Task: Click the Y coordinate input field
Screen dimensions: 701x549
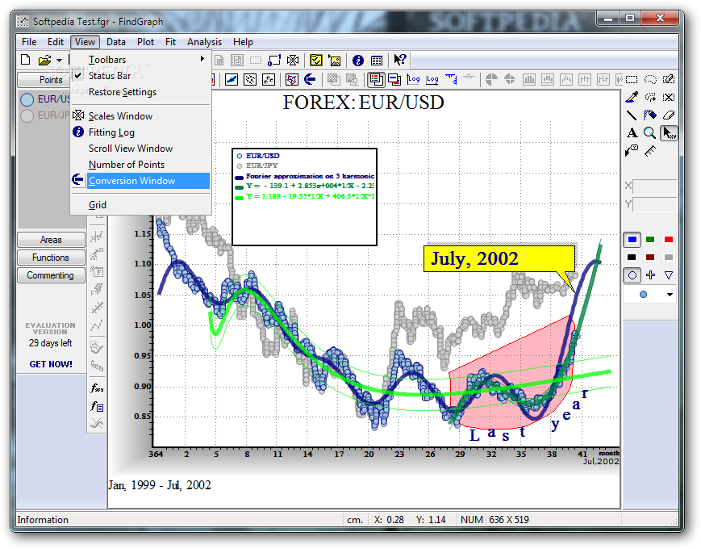Action: 655,204
